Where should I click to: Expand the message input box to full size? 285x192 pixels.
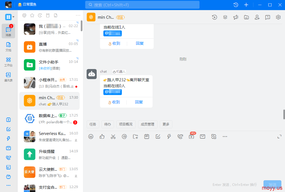[279, 137]
